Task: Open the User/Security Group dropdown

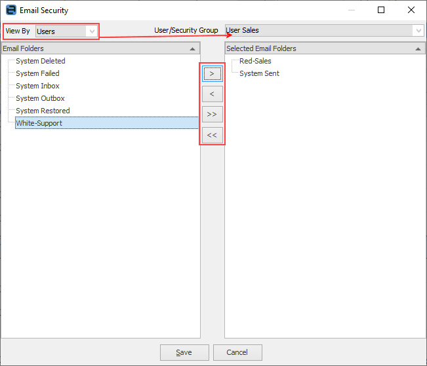Action: [x=324, y=30]
